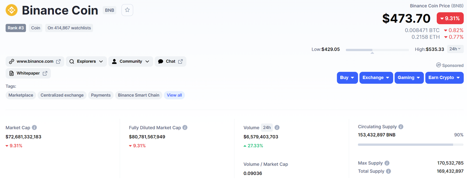467x181 pixels.
Task: Click the Explorers magnifier icon
Action: 72,62
